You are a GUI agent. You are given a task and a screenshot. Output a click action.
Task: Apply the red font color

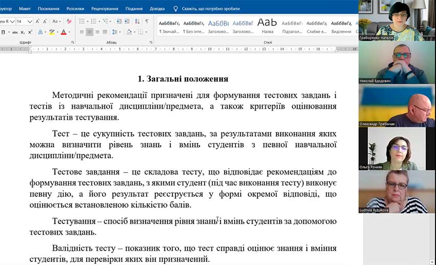(64, 32)
